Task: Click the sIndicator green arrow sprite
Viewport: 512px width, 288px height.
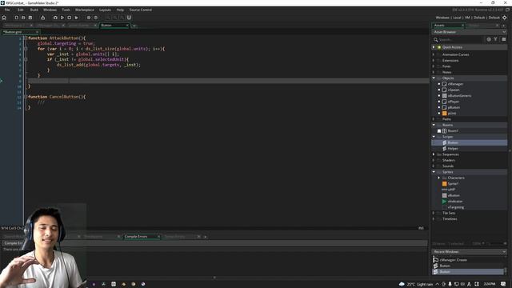Action: (445, 202)
